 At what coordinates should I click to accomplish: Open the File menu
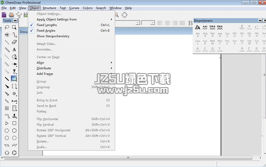tap(4, 8)
